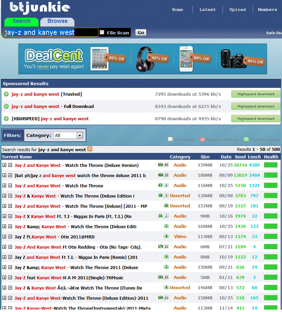Open the Upload page from the top menu
The image size is (282, 312).
pyautogui.click(x=237, y=10)
